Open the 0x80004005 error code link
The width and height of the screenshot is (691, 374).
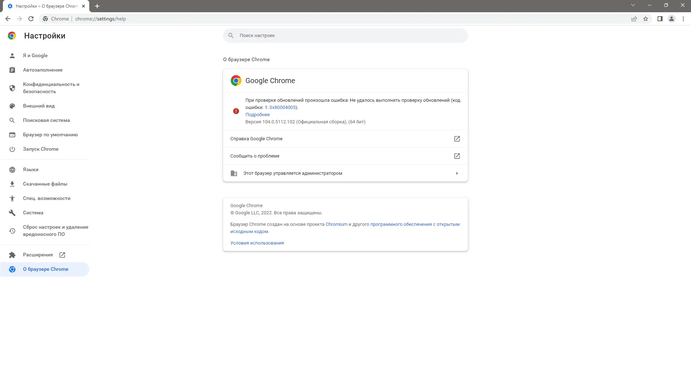283,108
